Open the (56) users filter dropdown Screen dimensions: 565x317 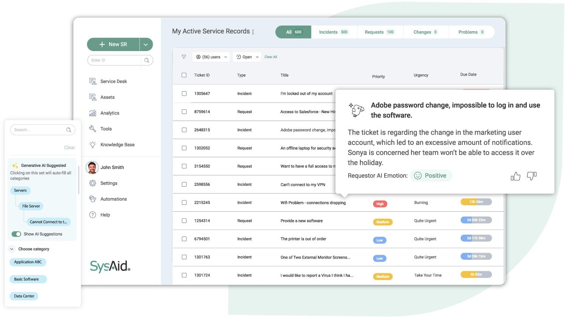(211, 57)
